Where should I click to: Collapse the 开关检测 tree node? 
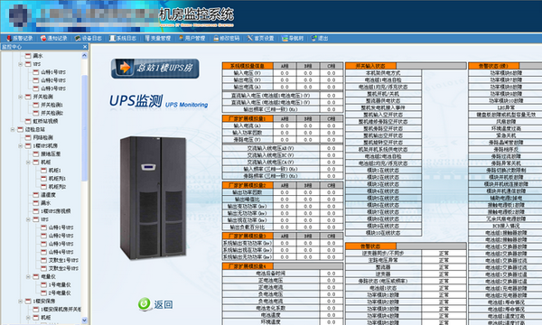coord(21,97)
